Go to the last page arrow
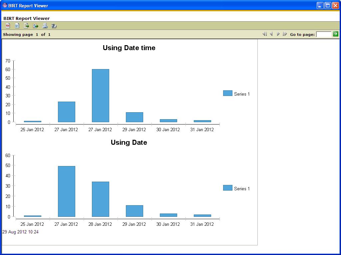This screenshot has height=255, width=341. pyautogui.click(x=285, y=34)
